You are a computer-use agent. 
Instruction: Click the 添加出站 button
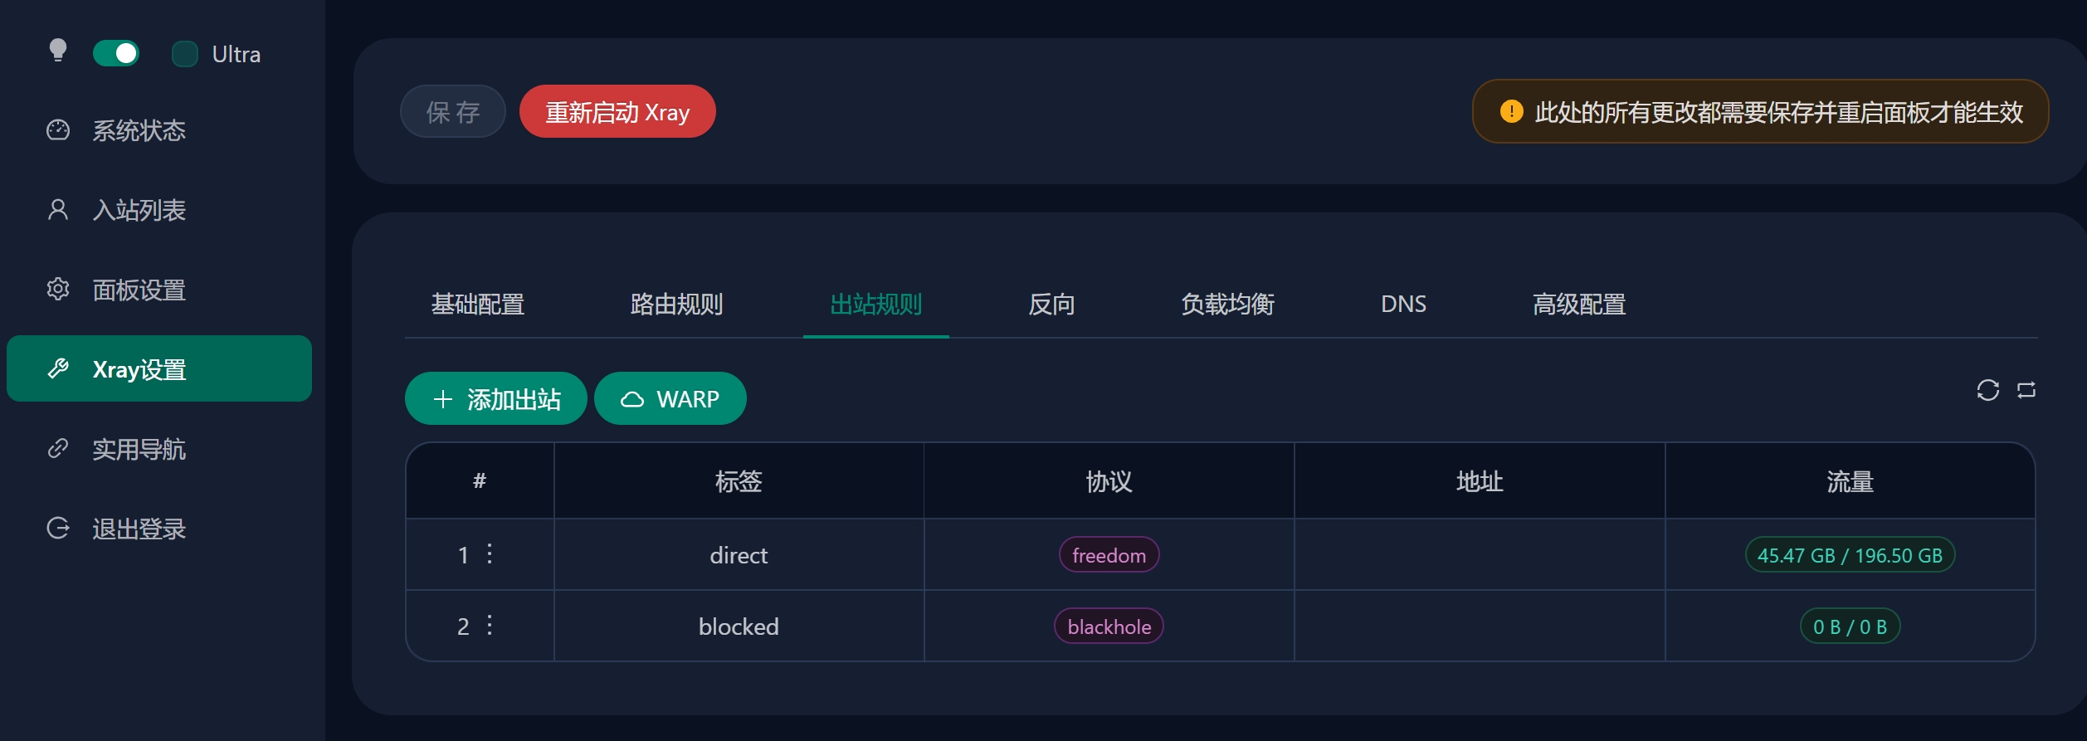coord(496,399)
